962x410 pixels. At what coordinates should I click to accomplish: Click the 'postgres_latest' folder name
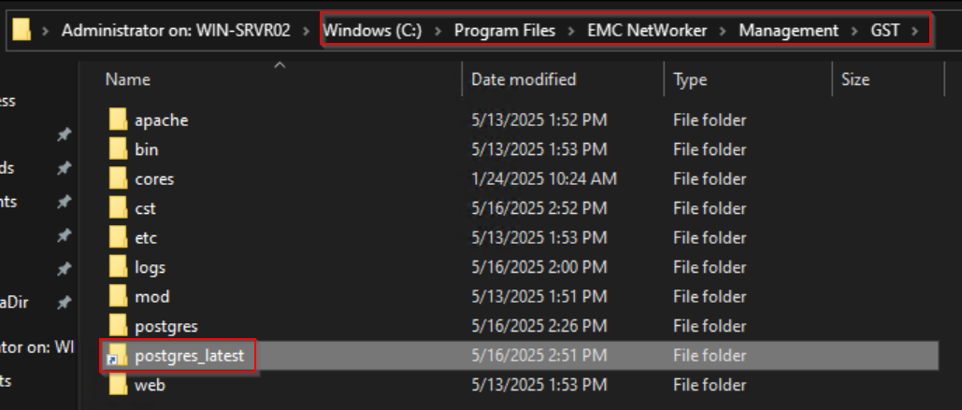190,356
